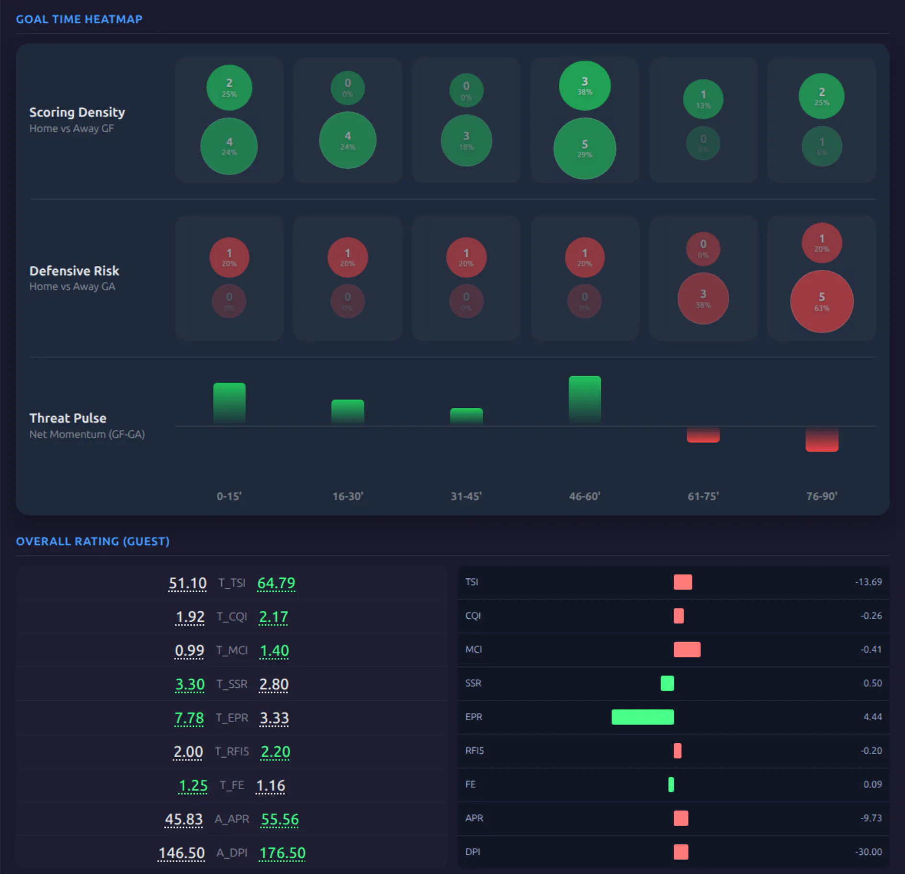The image size is (905, 874).
Task: Click the Threat Pulse row label
Action: (x=68, y=418)
